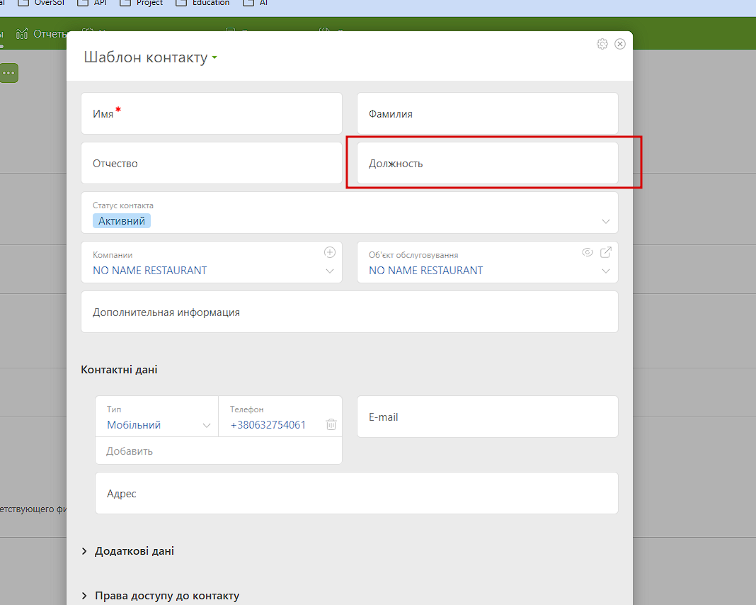Expand the Об'єкт обслуговування dropdown chevron
This screenshot has height=605, width=756.
click(x=605, y=271)
